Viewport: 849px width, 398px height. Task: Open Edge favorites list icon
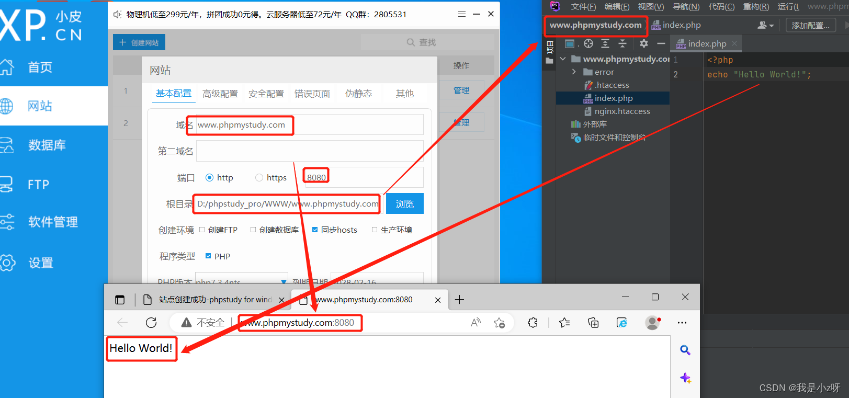coord(564,323)
